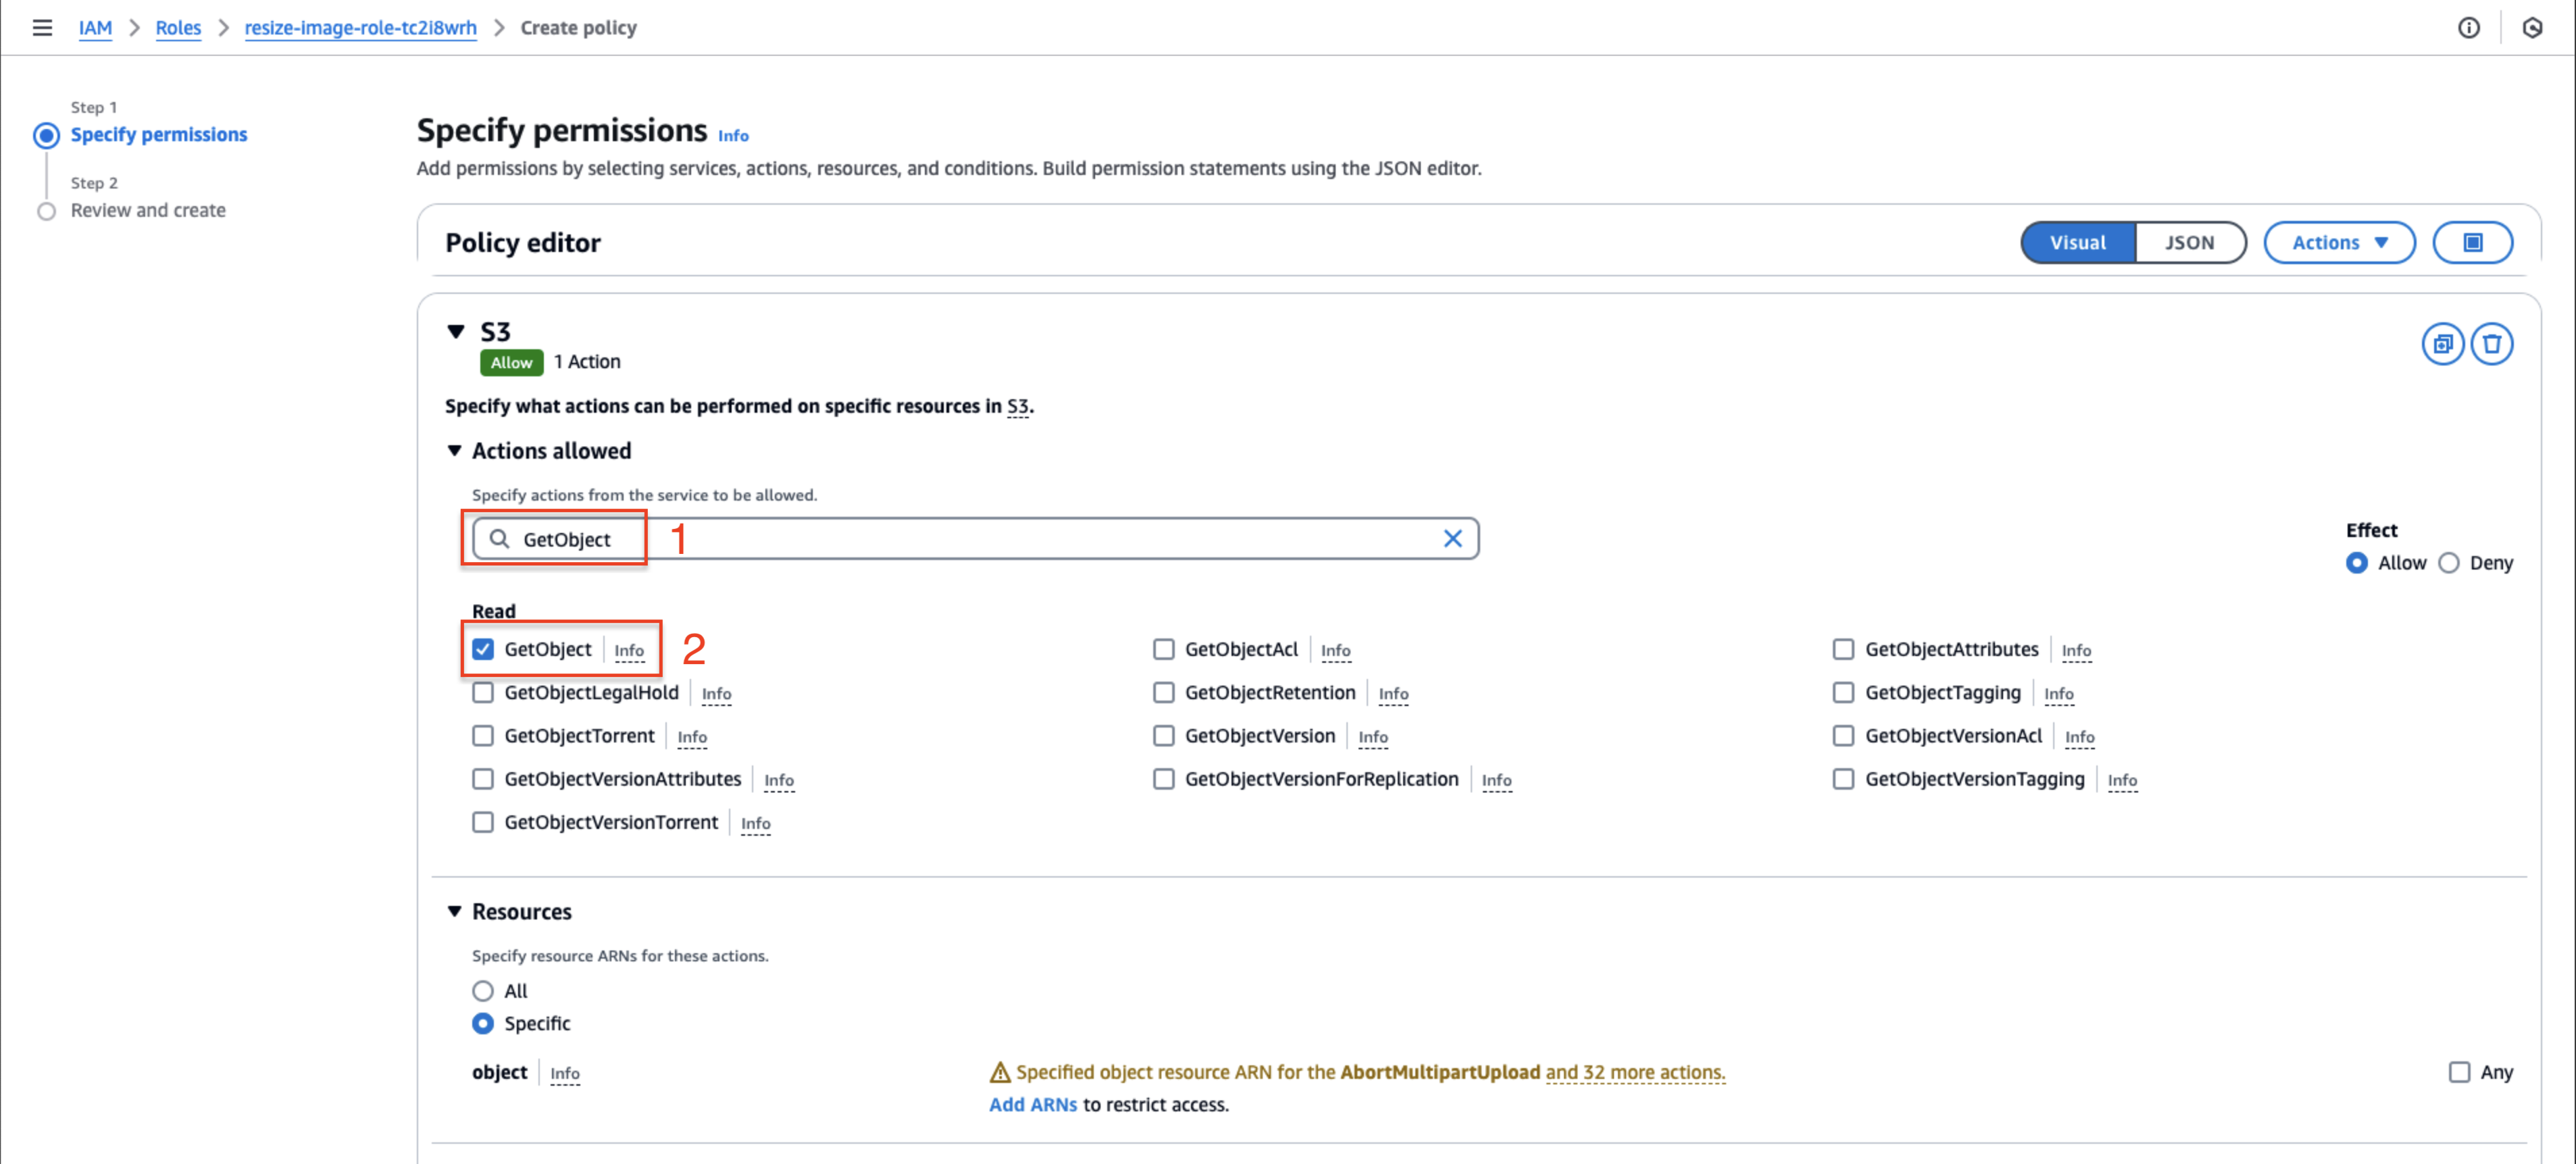Open Info link for GetObject

point(629,650)
